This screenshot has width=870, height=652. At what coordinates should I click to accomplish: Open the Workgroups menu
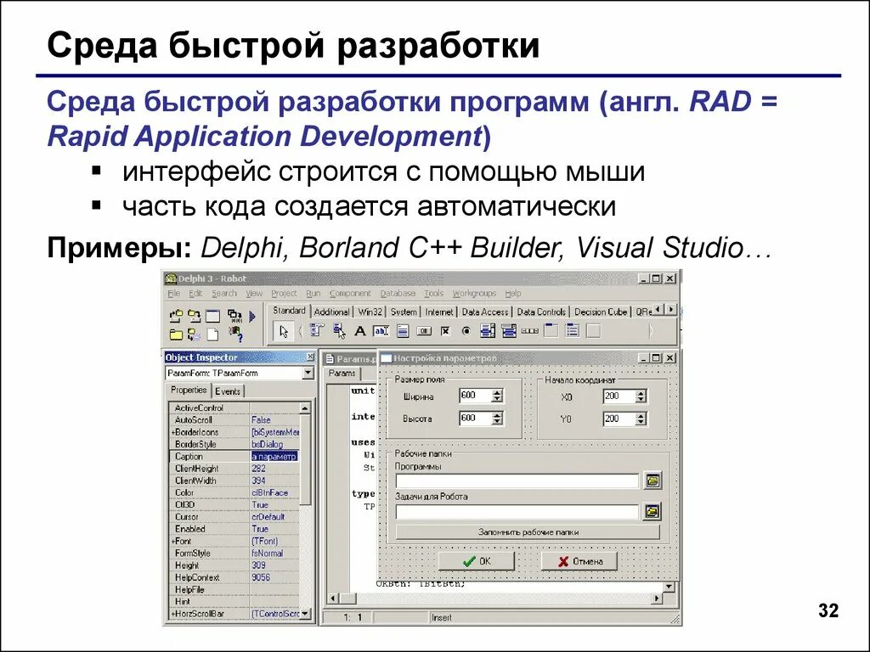pos(474,293)
